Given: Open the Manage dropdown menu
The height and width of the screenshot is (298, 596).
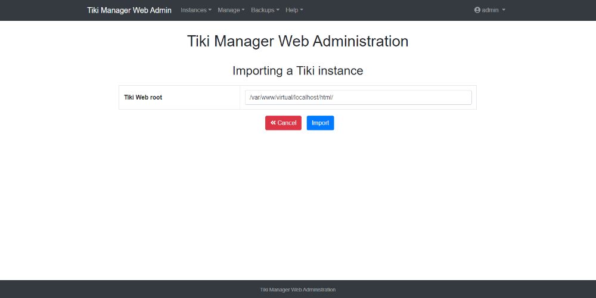Looking at the screenshot, I should pos(231,10).
